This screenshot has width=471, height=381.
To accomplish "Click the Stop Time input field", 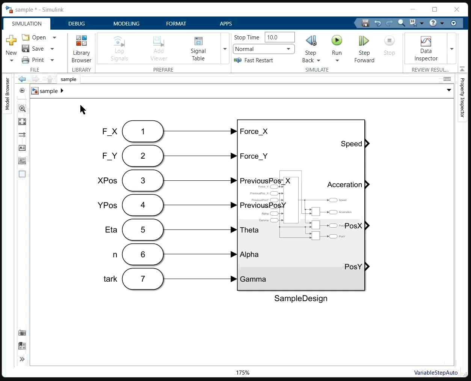I will pos(280,37).
